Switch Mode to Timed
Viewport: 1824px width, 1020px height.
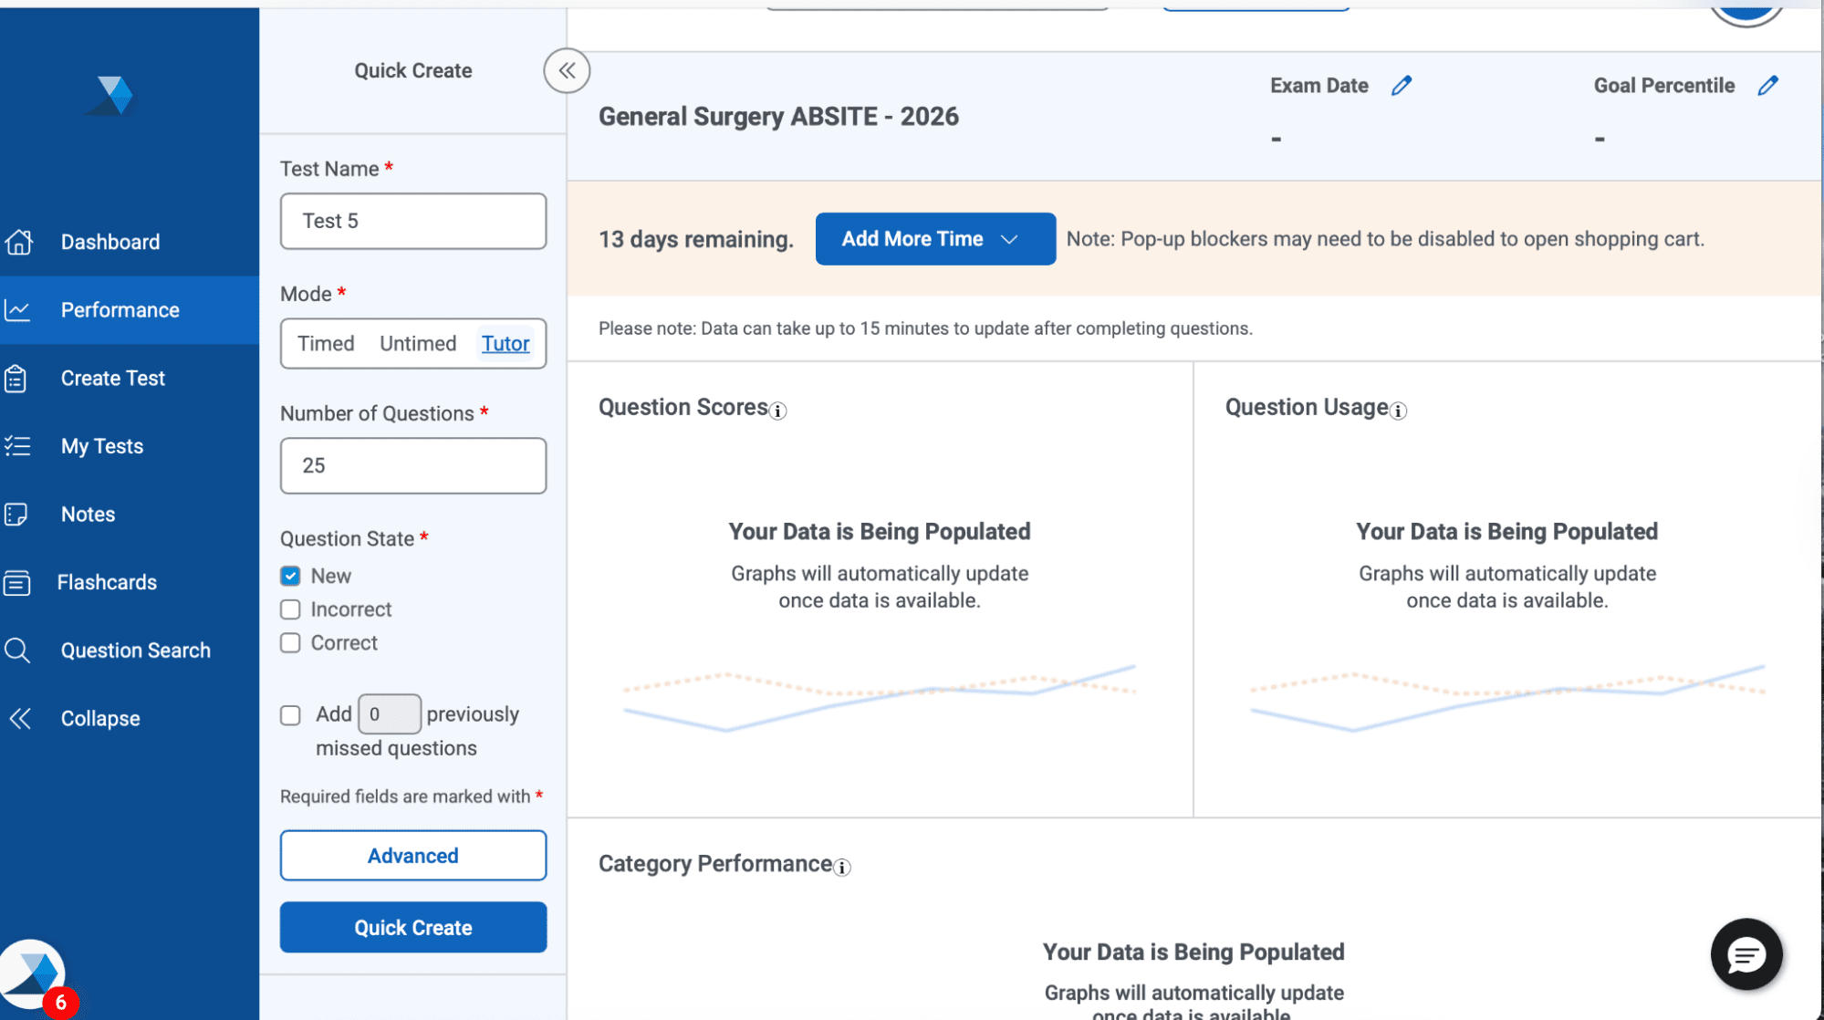tap(325, 343)
